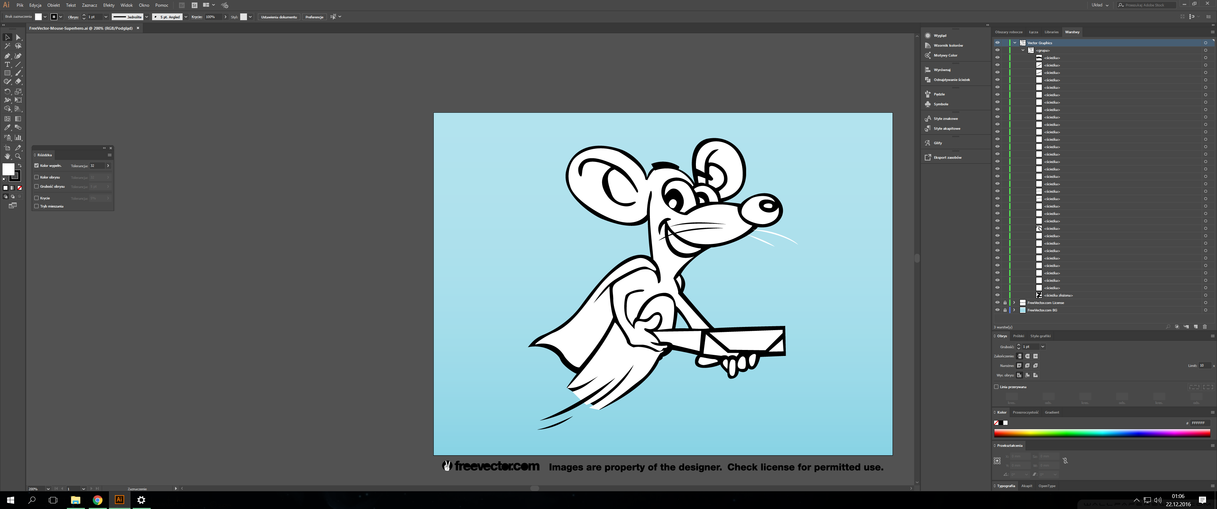Select the Rotate tool
Screen dimensions: 1217x509
coord(7,92)
